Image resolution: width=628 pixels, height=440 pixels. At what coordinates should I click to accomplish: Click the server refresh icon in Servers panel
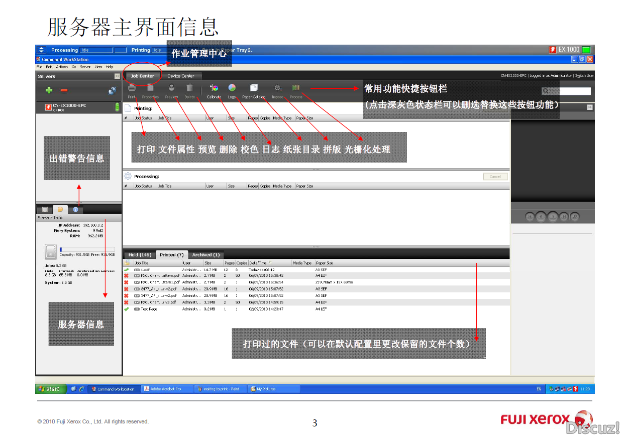click(112, 91)
